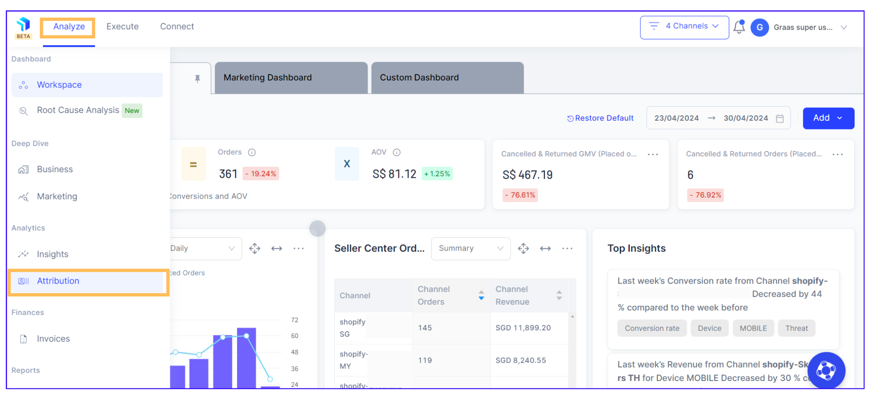Screen dimensions: 872x397
Task: Click the Business sidebar icon
Action: coord(23,170)
